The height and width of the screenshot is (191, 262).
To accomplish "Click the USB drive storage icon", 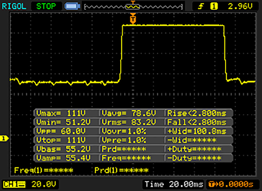I will tap(72, 7).
